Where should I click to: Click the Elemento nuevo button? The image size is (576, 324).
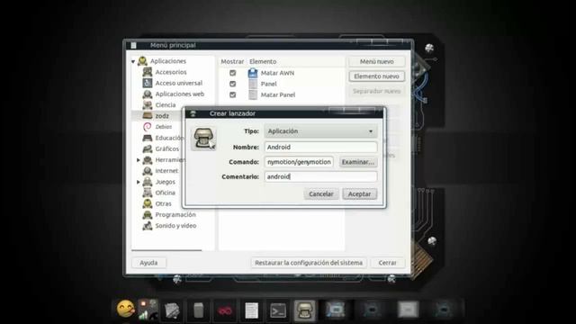click(376, 76)
